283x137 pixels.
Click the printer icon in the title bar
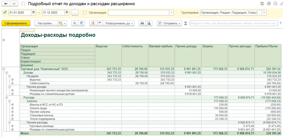pyautogui.click(x=269, y=4)
